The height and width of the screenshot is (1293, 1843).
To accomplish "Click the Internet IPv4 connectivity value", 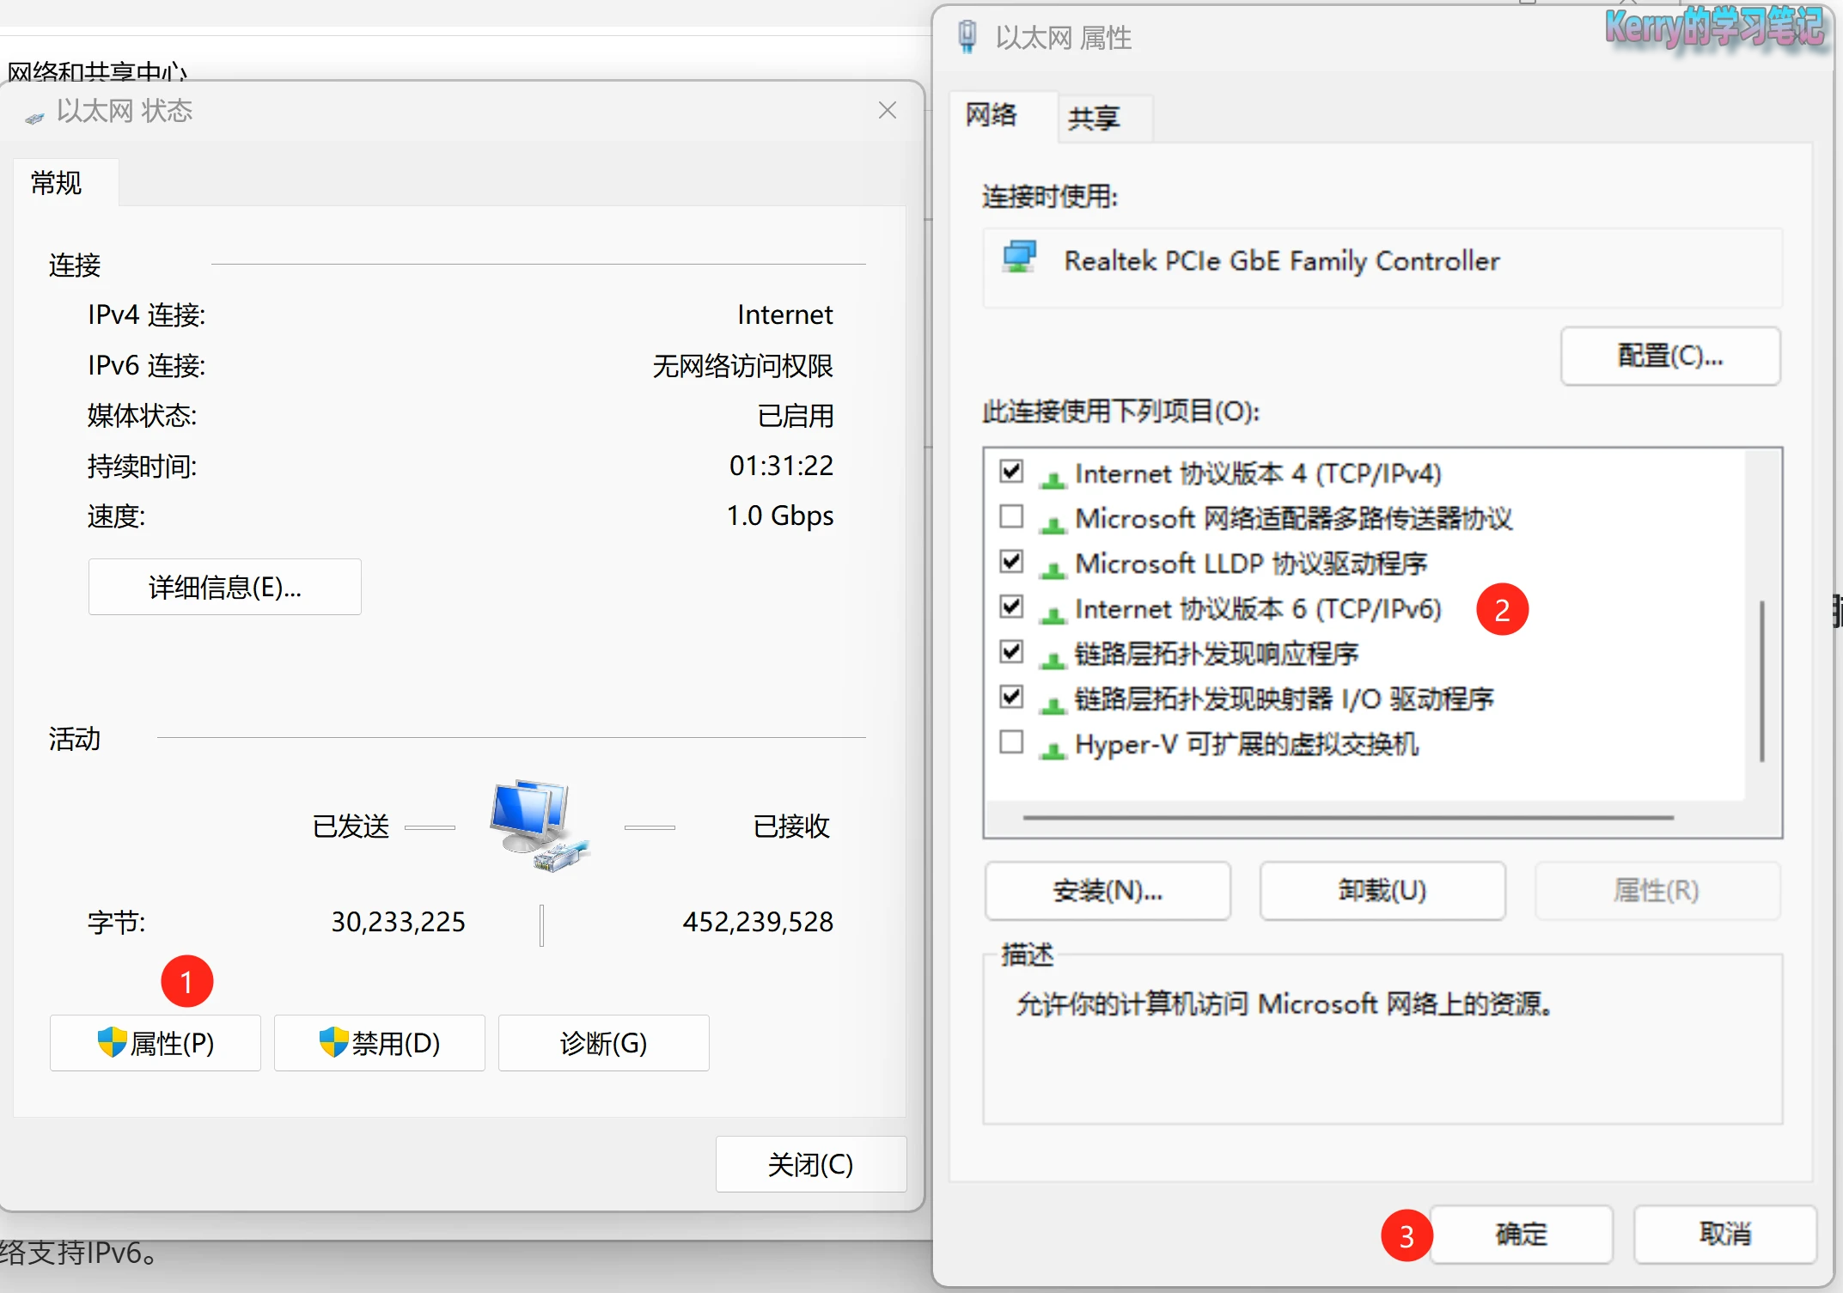I will 784,314.
